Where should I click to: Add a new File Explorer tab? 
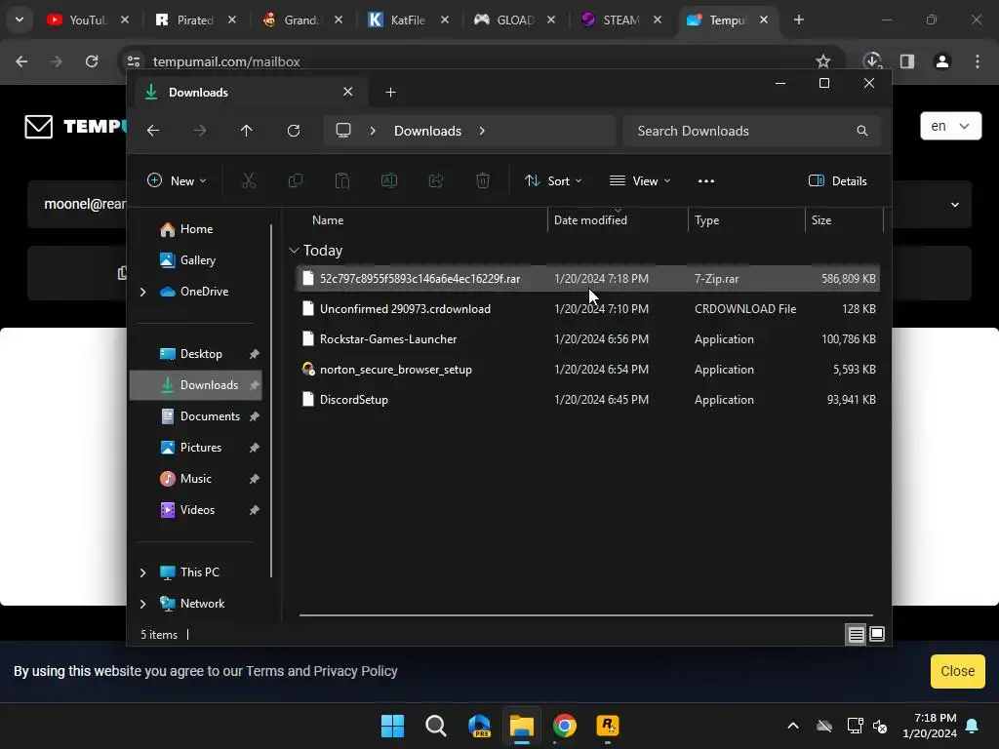point(390,93)
